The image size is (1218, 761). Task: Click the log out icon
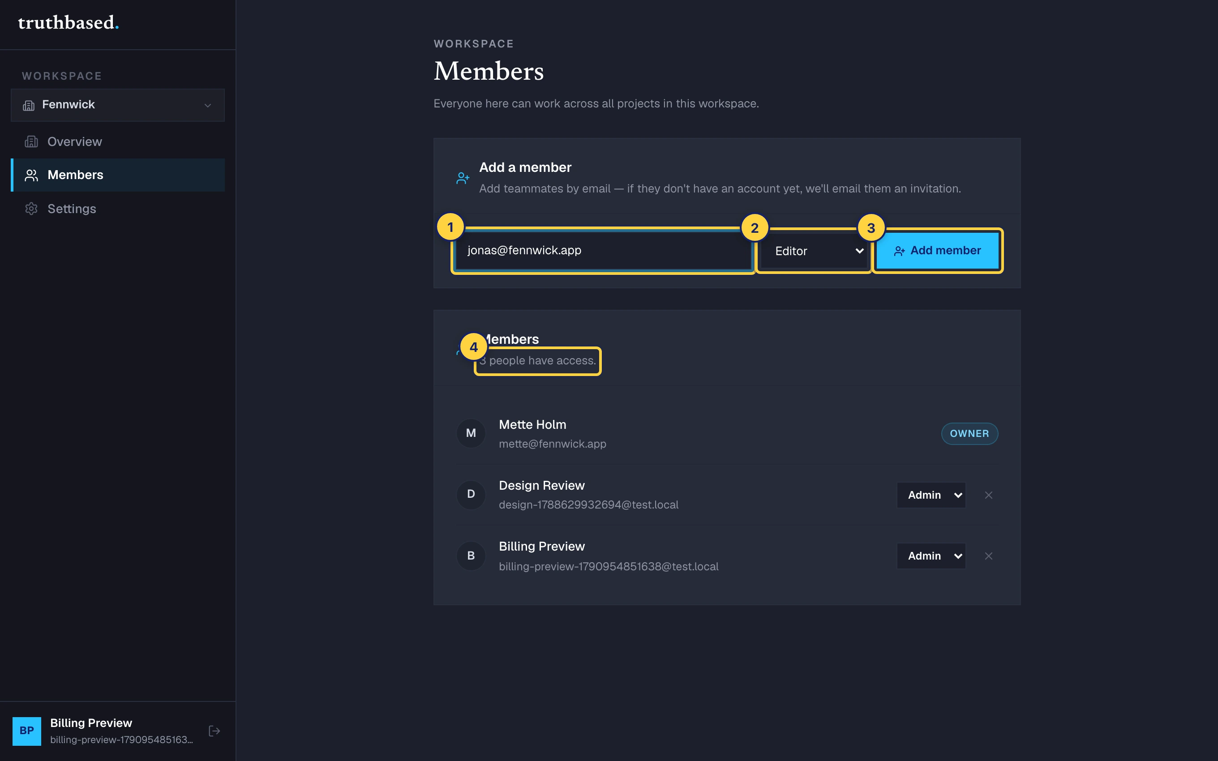[x=214, y=731]
